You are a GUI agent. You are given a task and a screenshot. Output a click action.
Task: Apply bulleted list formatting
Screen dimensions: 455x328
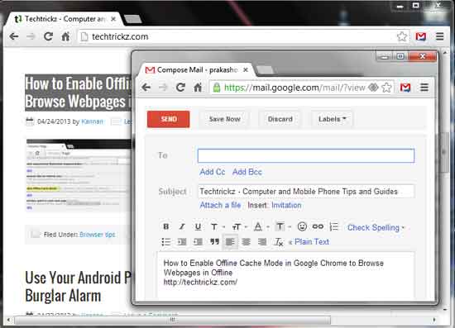[166, 241]
